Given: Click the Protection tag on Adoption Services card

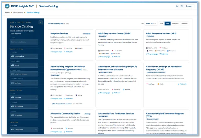Looking at the screenshot, I should pyautogui.click(x=87, y=34).
